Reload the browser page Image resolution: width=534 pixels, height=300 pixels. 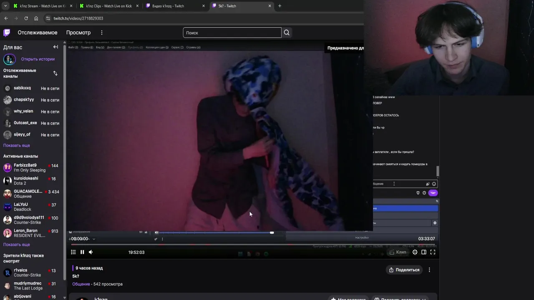[x=26, y=18]
